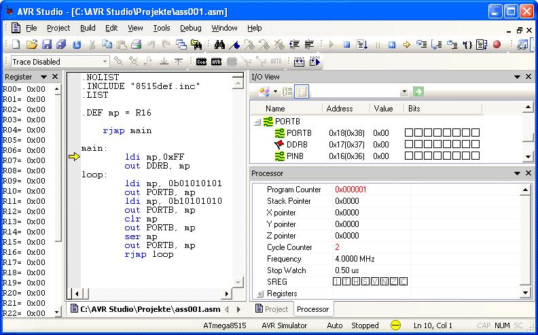Step Over the current instruction
The width and height of the screenshot is (538, 335).
pos(437,45)
